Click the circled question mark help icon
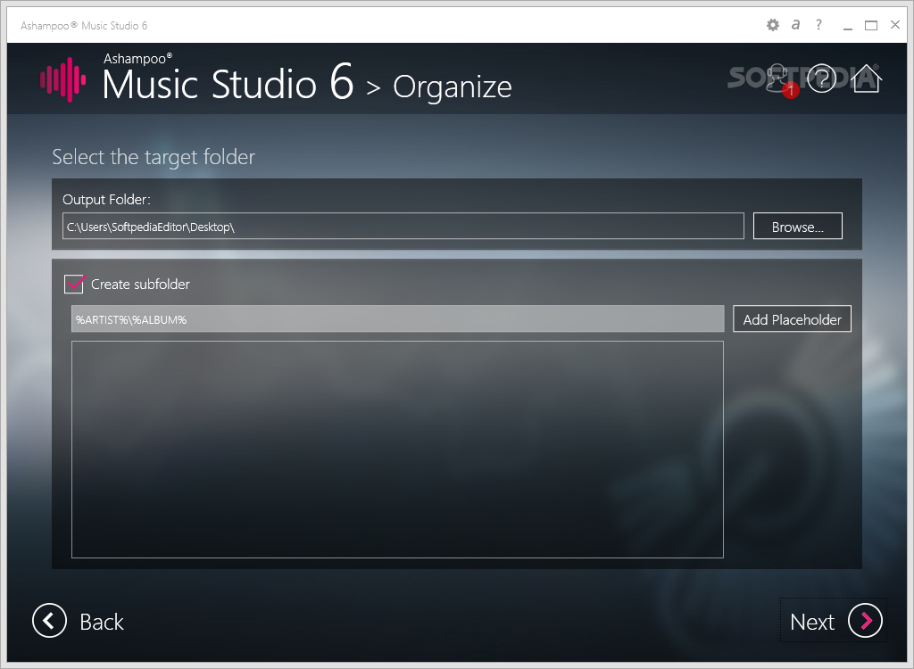The image size is (914, 669). [822, 78]
